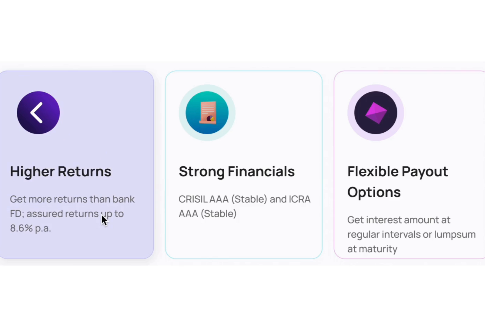Click the 'regular intervals or lumpsum' text
Screen dimensions: 485x327
click(x=411, y=234)
